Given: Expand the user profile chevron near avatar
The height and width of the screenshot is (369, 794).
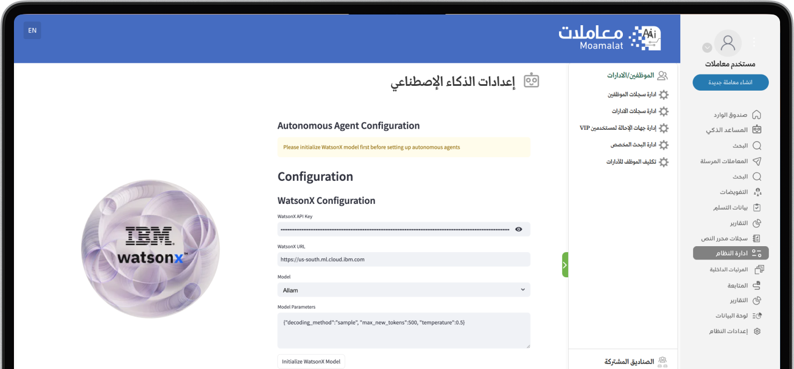Looking at the screenshot, I should pyautogui.click(x=707, y=48).
